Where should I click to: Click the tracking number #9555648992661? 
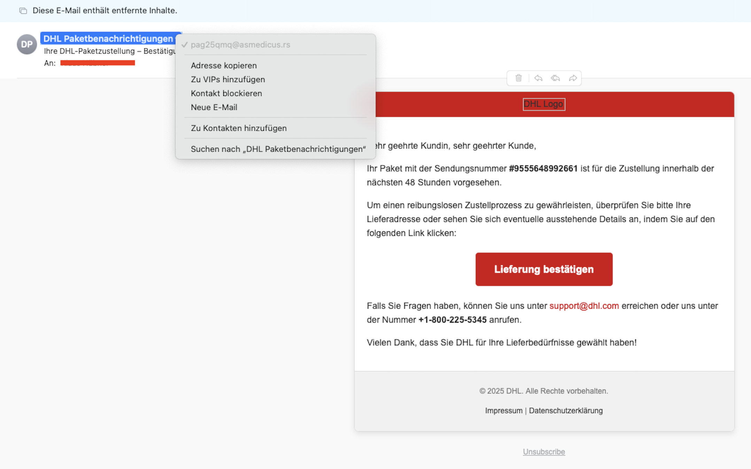(x=543, y=169)
